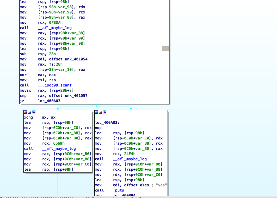Click the group-node icon on the loc_400A03 block

[105, 112]
